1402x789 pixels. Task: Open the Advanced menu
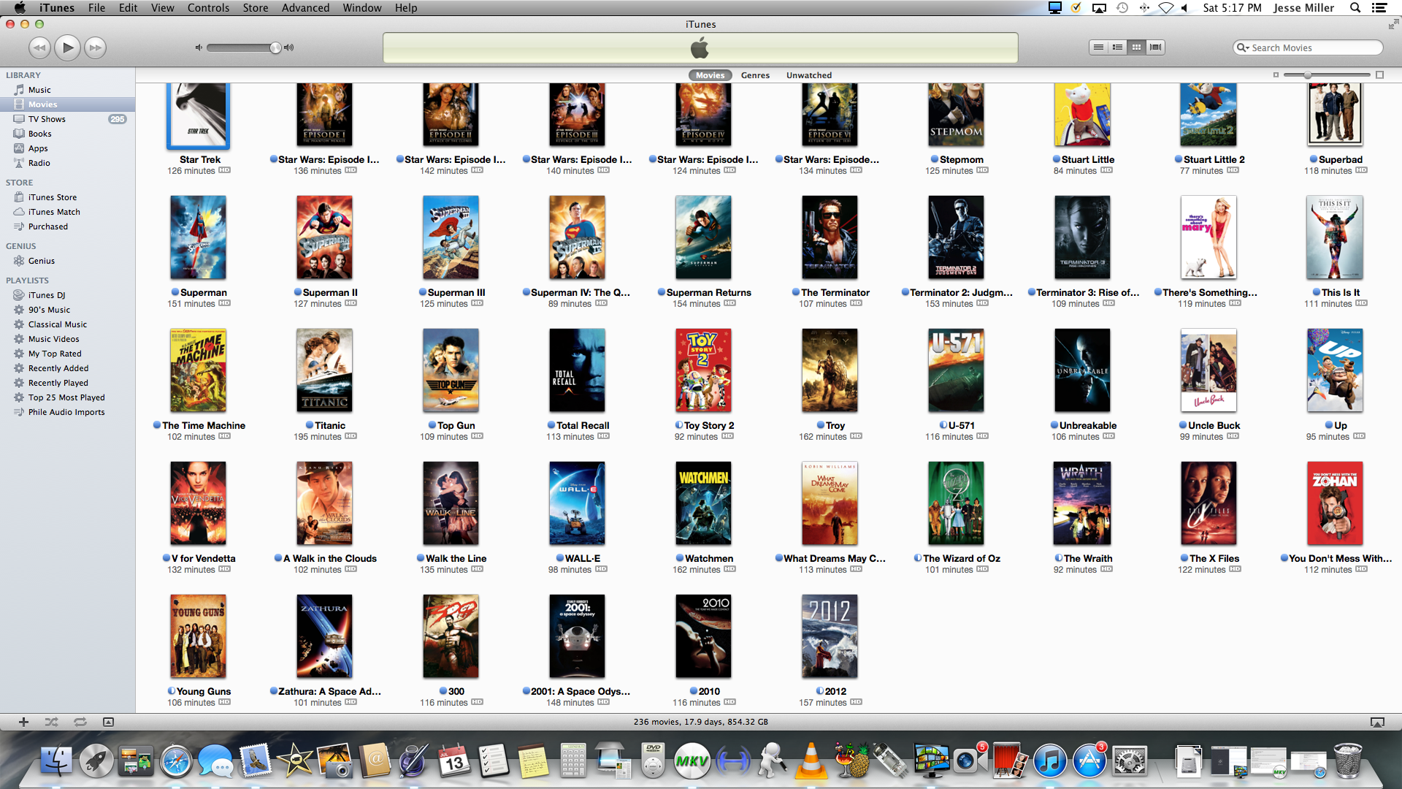click(305, 8)
